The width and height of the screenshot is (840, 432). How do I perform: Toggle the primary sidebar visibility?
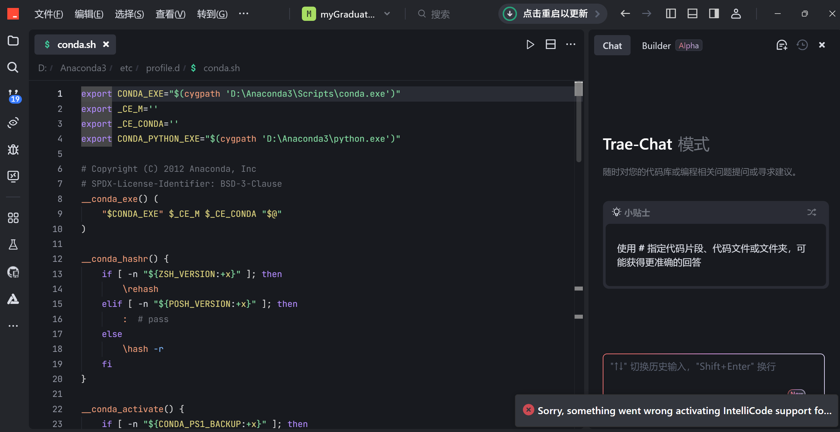tap(670, 14)
